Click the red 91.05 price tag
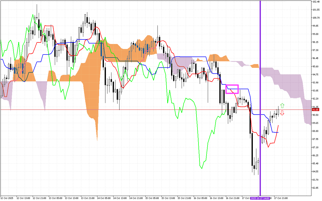 (x=315, y=110)
